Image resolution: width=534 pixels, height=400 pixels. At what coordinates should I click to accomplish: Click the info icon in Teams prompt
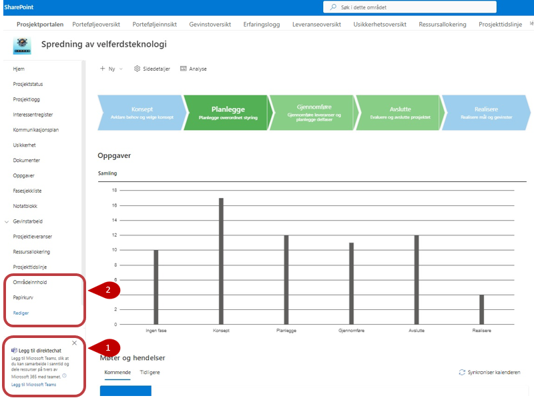pos(64,375)
